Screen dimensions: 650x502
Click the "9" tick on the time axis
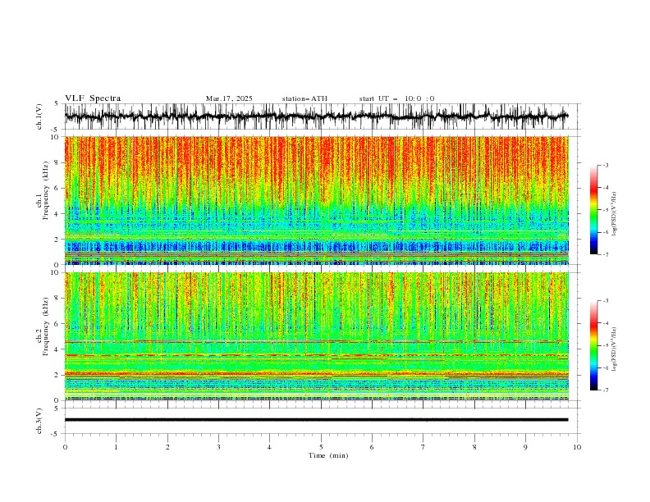click(x=525, y=447)
